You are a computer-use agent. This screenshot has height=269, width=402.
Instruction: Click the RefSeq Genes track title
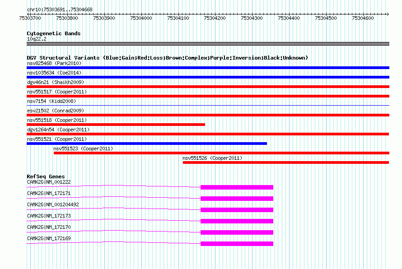46,176
